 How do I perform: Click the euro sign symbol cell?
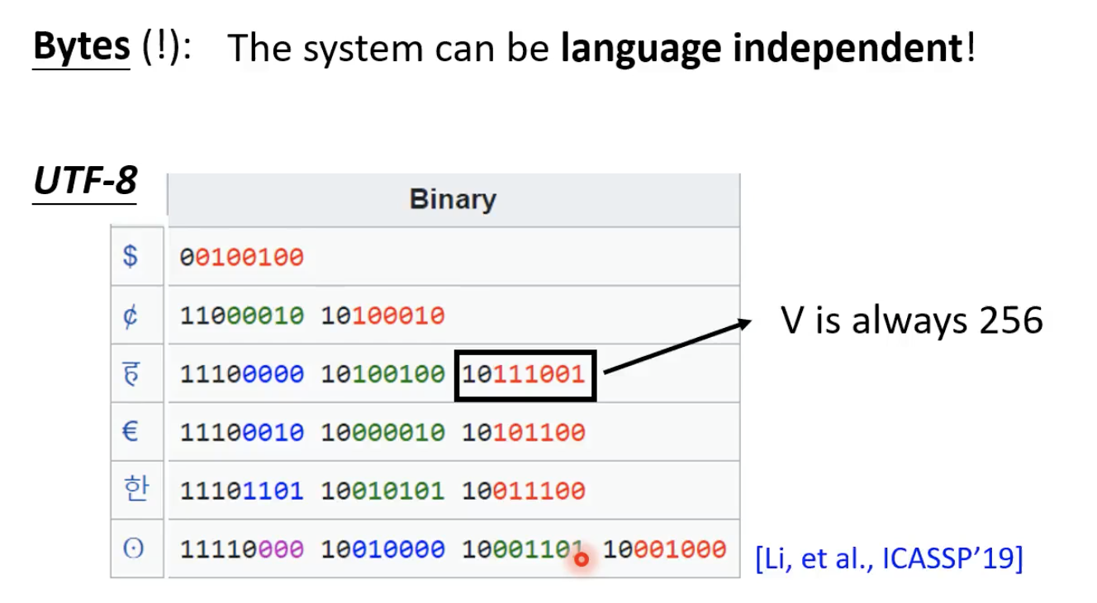coord(131,431)
